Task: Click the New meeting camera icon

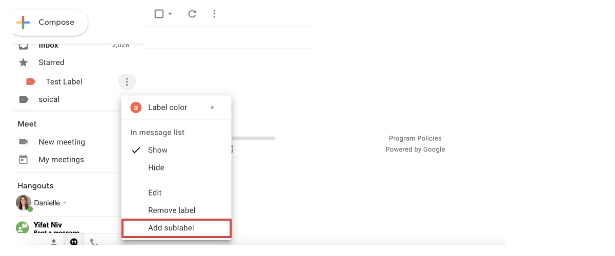Action: click(x=23, y=142)
